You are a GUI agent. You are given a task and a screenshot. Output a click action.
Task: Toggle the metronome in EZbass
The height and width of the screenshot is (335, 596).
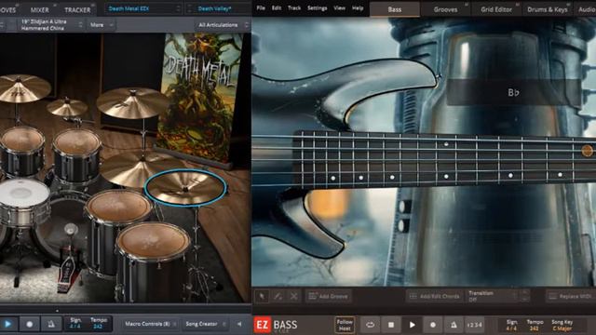pyautogui.click(x=454, y=325)
